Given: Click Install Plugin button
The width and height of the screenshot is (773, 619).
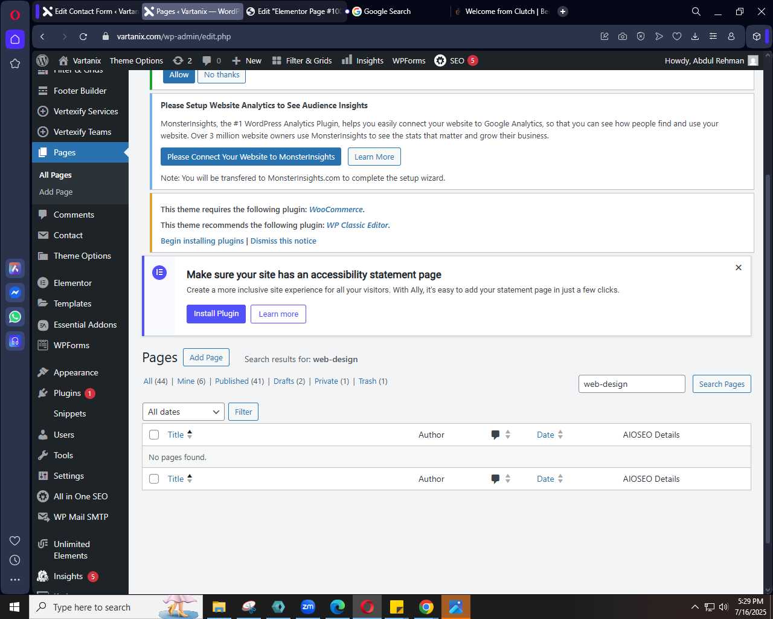Looking at the screenshot, I should point(216,314).
